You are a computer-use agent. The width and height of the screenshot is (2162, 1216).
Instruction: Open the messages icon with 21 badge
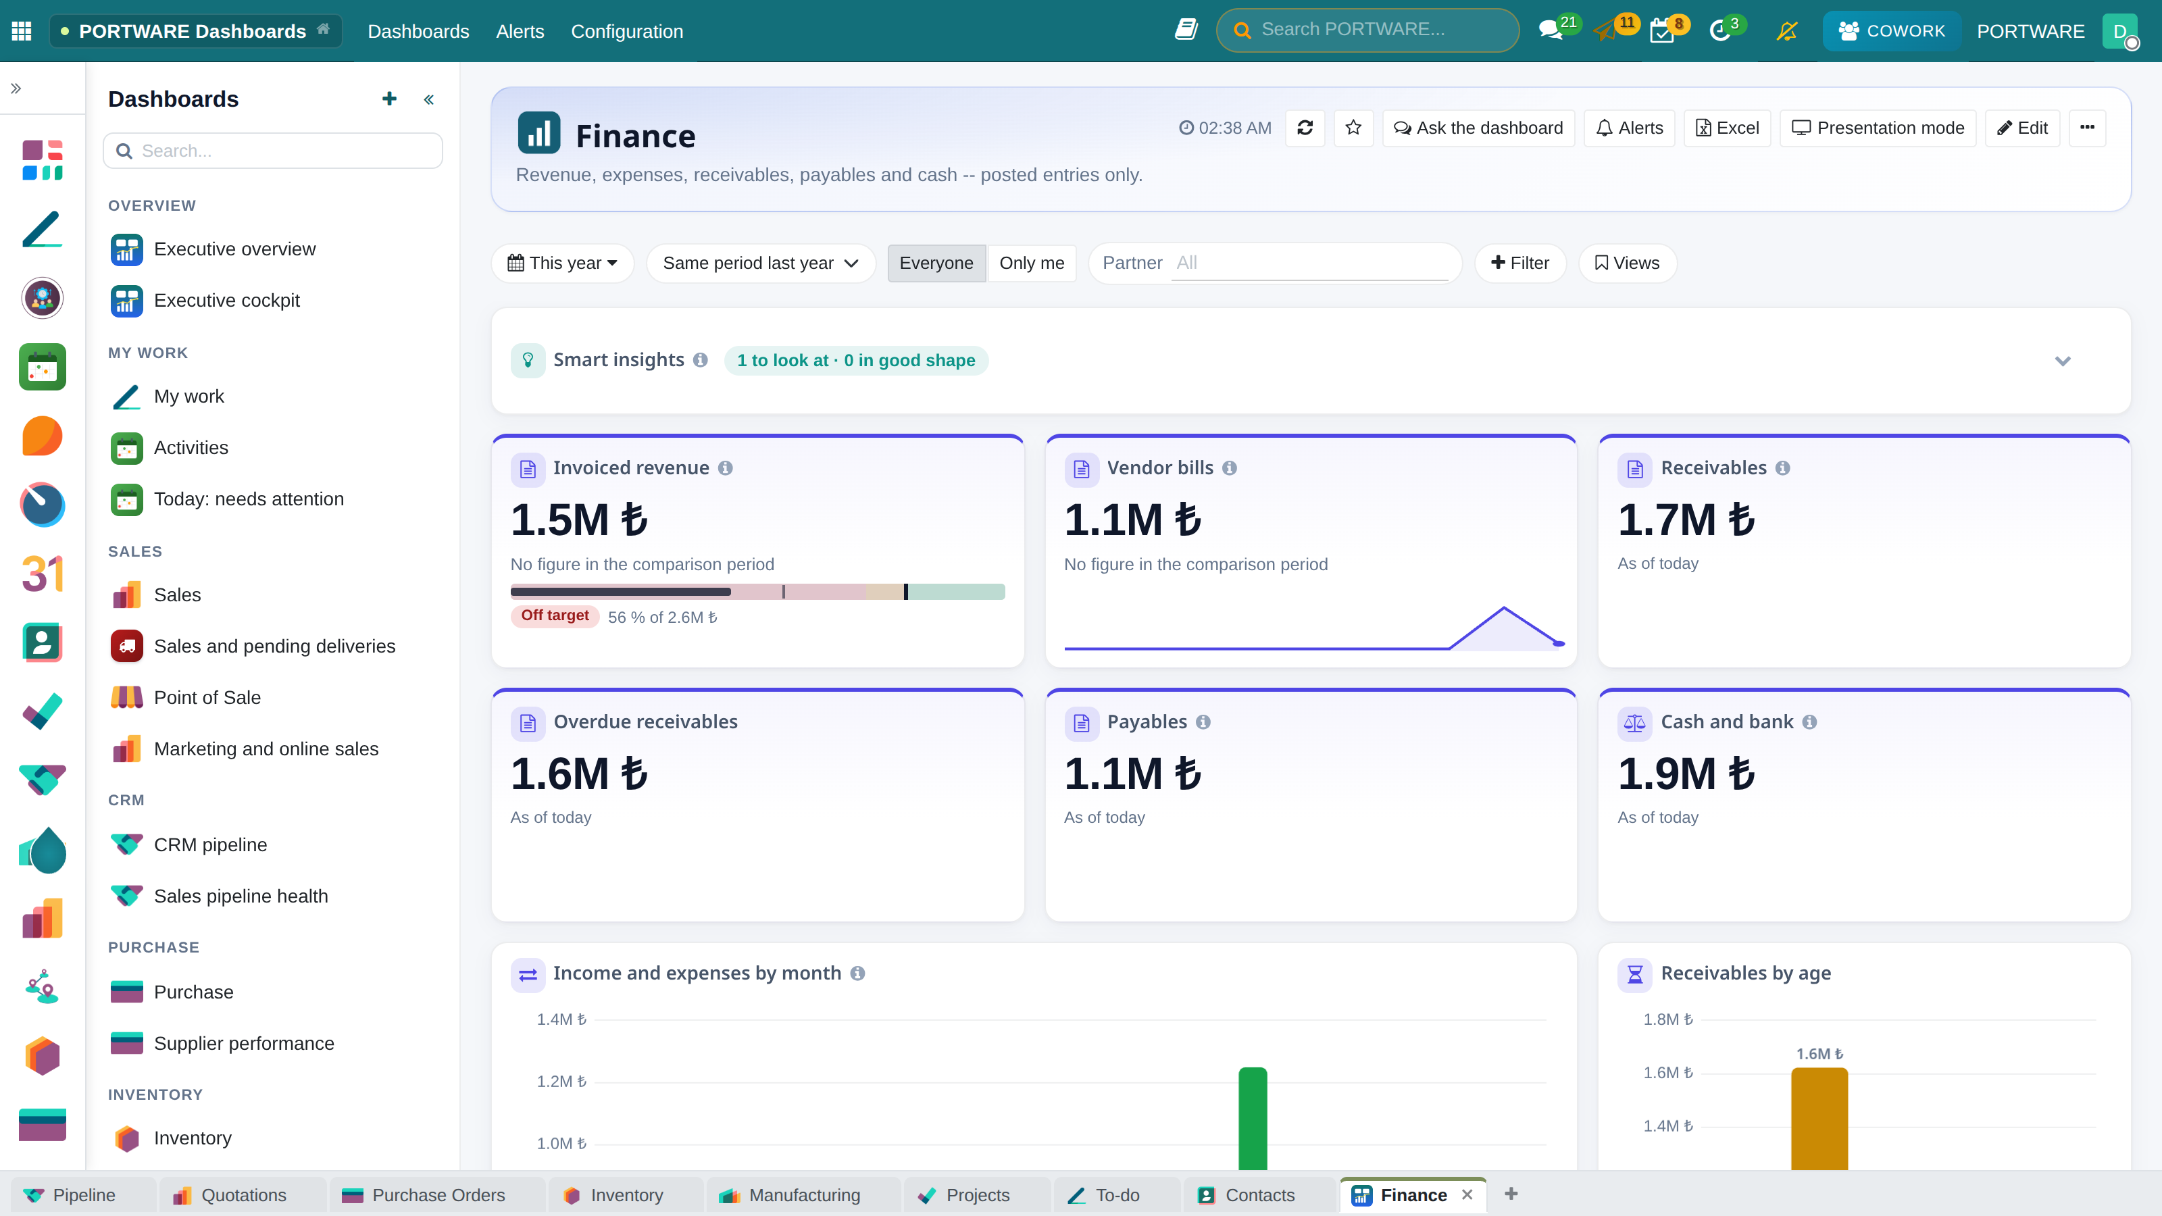[1552, 31]
